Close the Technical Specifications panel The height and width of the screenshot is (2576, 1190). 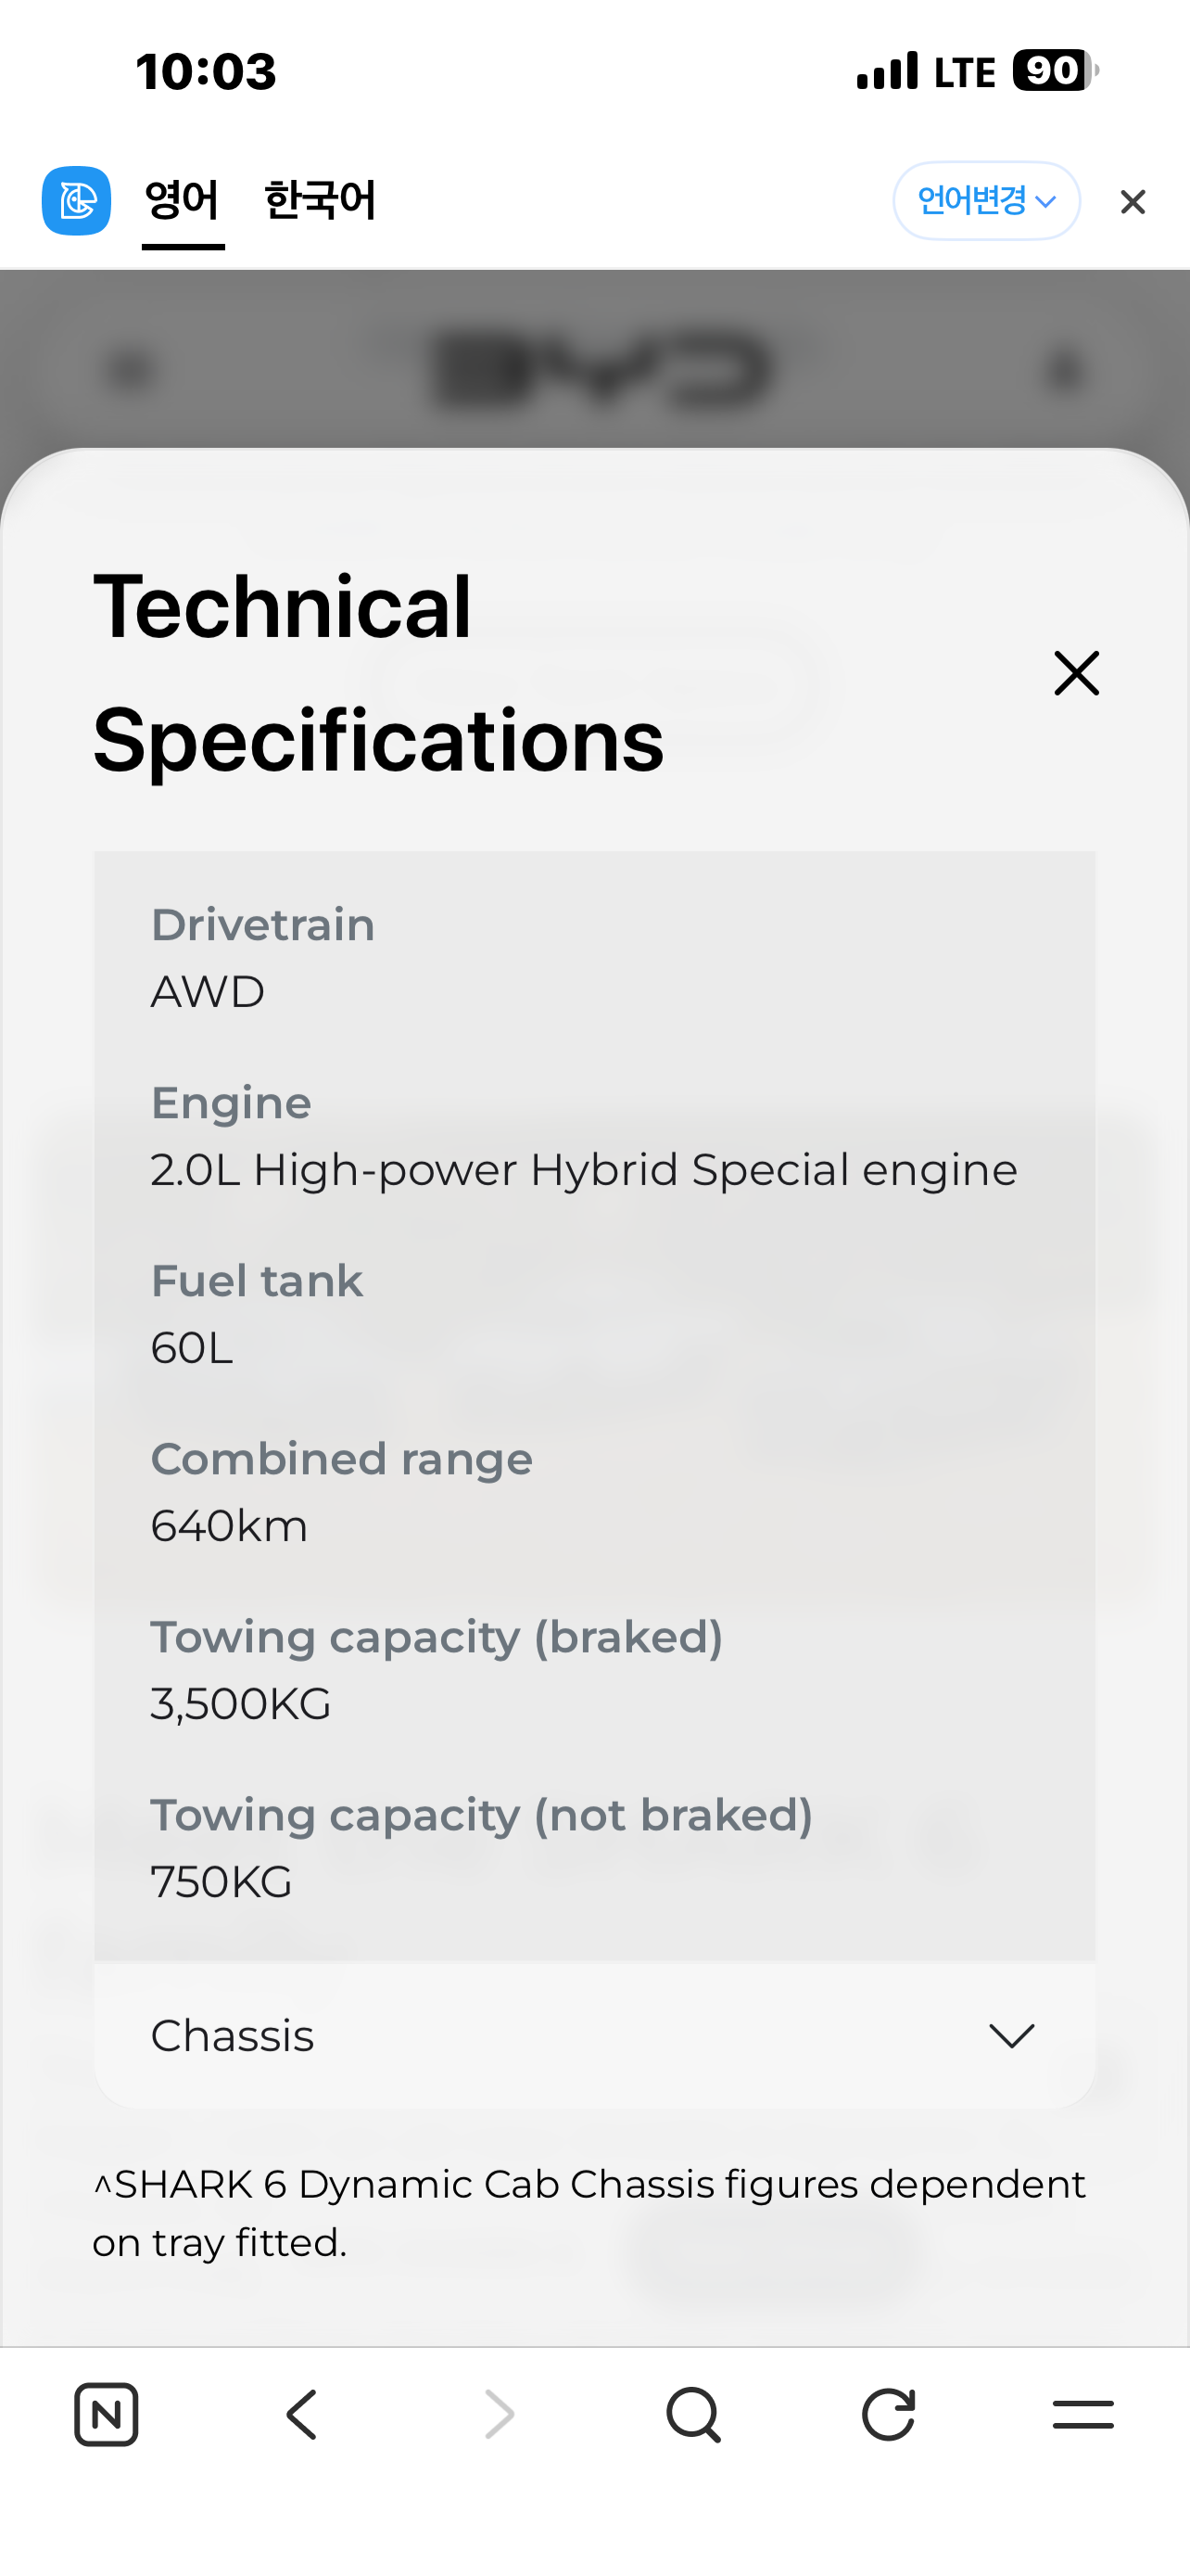[x=1076, y=673]
